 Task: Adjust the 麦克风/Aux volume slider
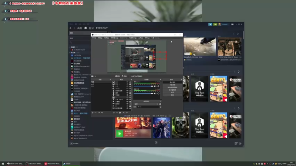(144, 86)
